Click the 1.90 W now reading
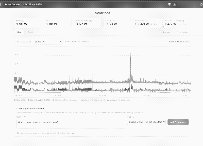This screenshot has width=203, height=146. click(22, 24)
